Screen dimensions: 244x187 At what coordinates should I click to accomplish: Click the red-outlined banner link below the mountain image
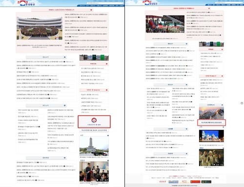tap(211, 122)
